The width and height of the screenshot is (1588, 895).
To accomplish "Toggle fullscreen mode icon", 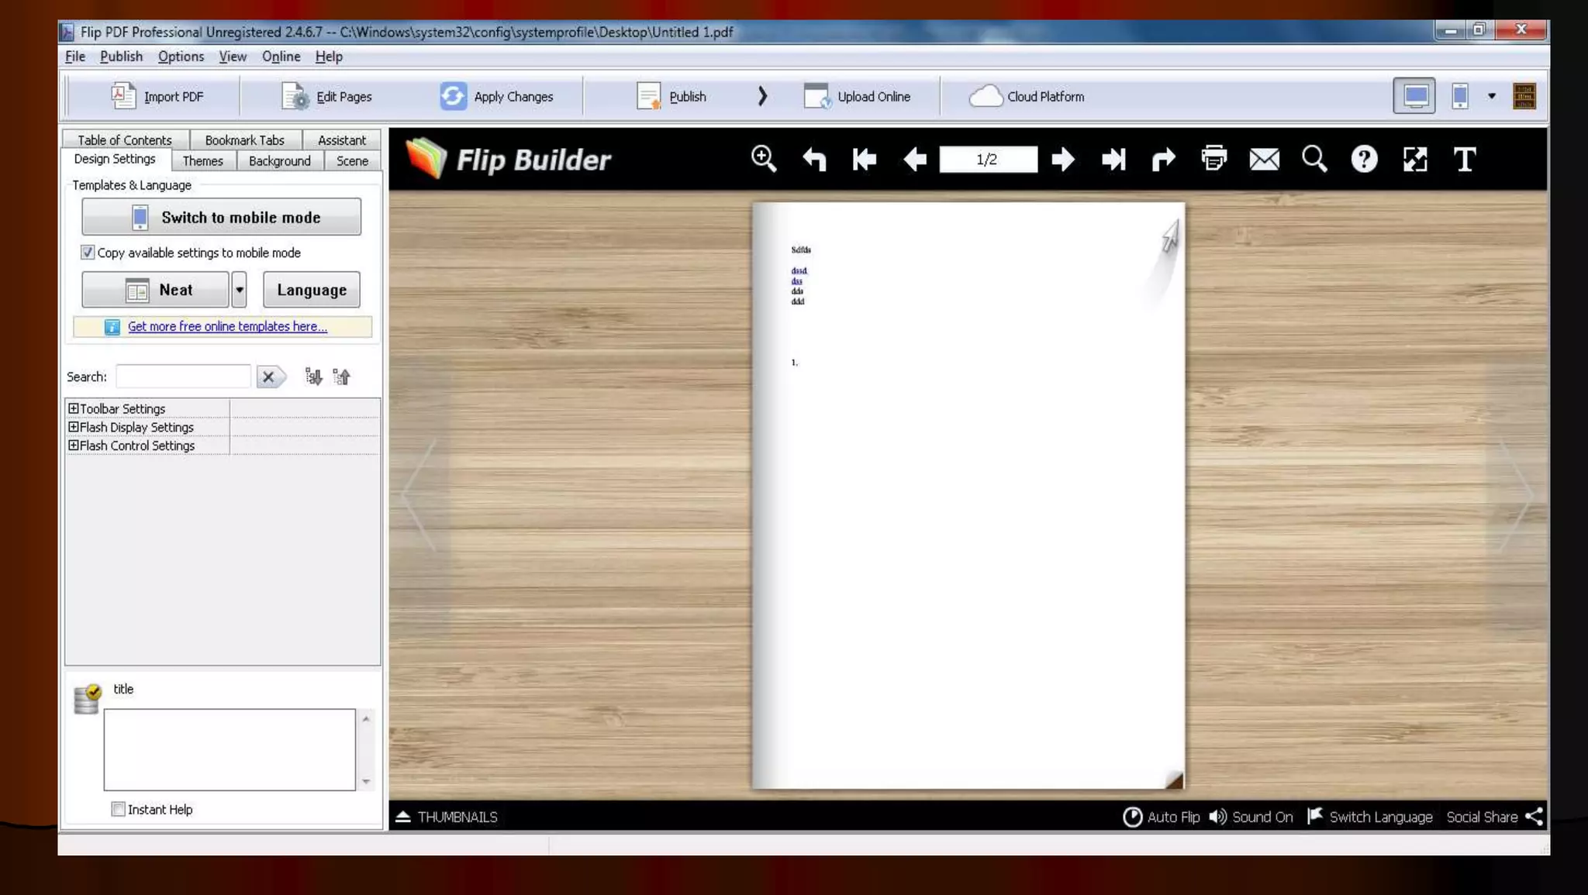I will click(x=1415, y=160).
